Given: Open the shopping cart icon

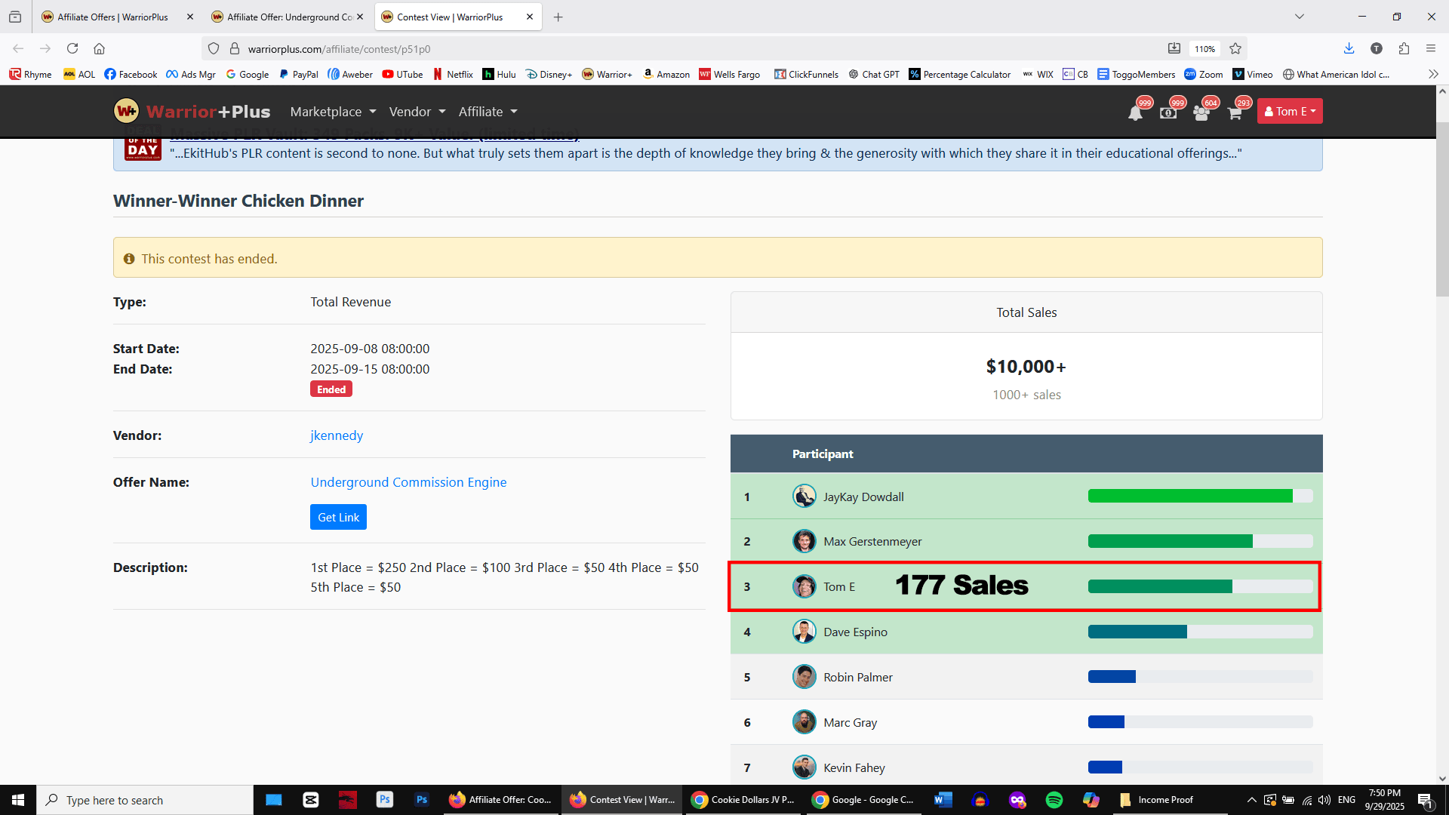Looking at the screenshot, I should click(x=1235, y=113).
